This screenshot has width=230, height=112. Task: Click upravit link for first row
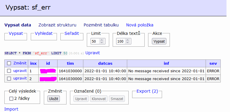pos(20,71)
